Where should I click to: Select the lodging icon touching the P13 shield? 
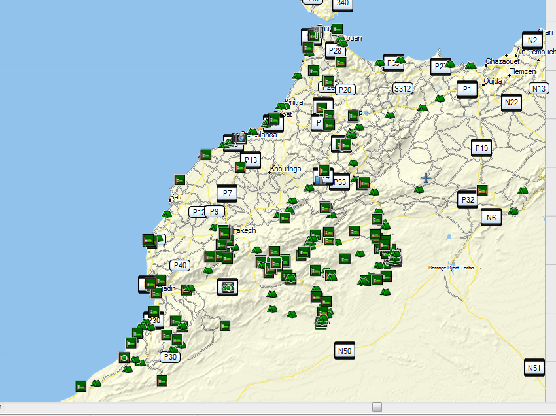[240, 167]
